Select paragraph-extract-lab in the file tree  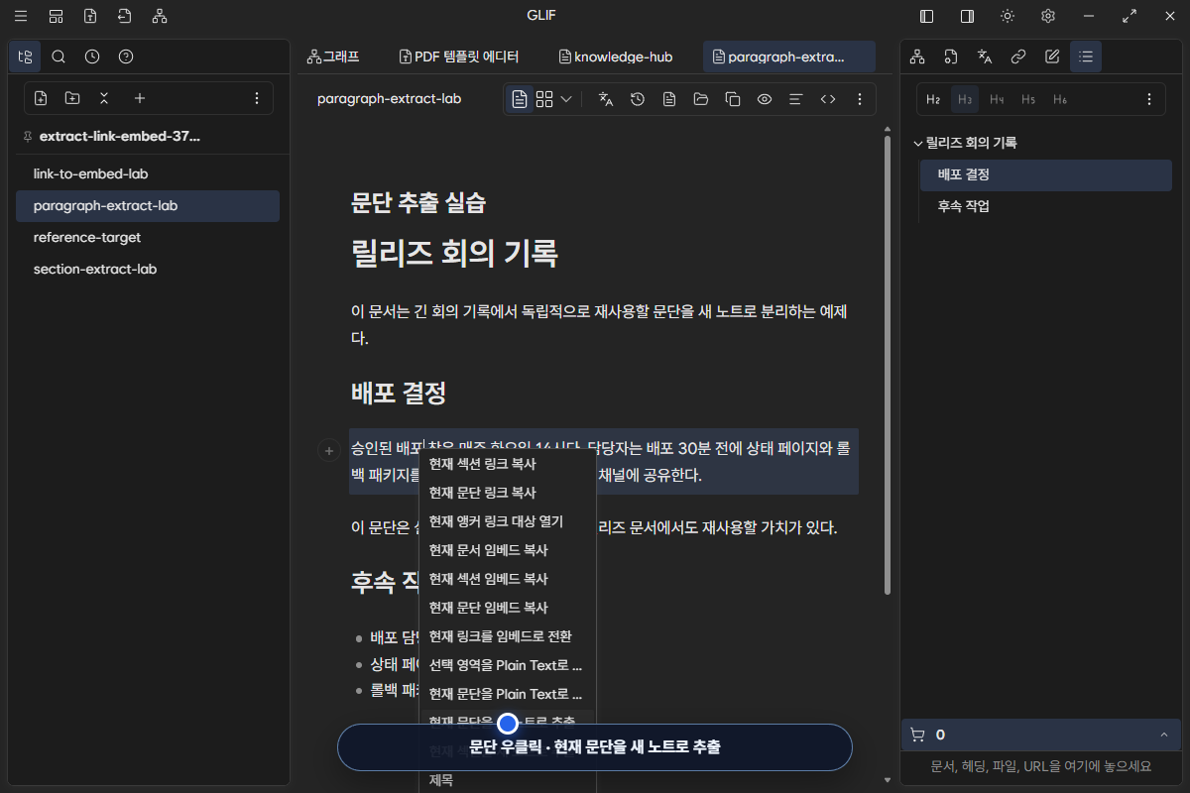tap(148, 205)
